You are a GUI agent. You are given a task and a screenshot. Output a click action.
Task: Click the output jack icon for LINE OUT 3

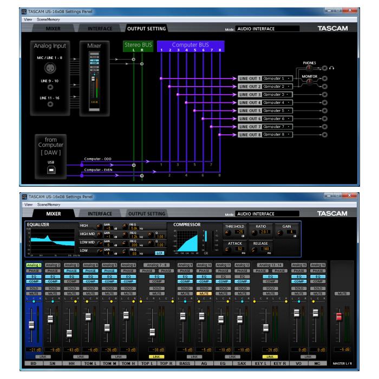tap(325, 95)
